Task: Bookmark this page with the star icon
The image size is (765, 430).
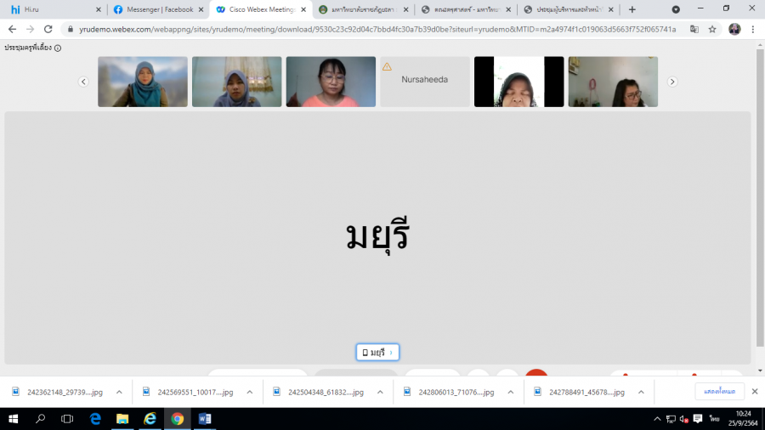Action: [712, 28]
